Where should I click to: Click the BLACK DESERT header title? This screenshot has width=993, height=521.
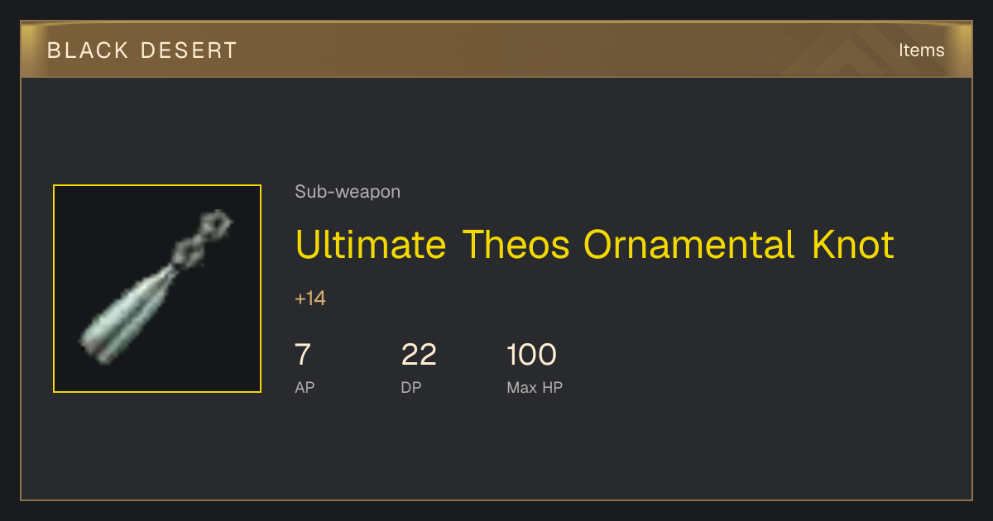[142, 50]
